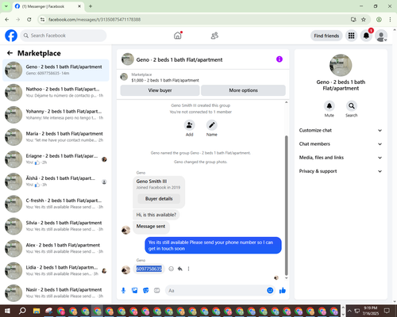Image resolution: width=397 pixels, height=317 pixels.
Task: Click the group photo in right panel
Action: 341,65
